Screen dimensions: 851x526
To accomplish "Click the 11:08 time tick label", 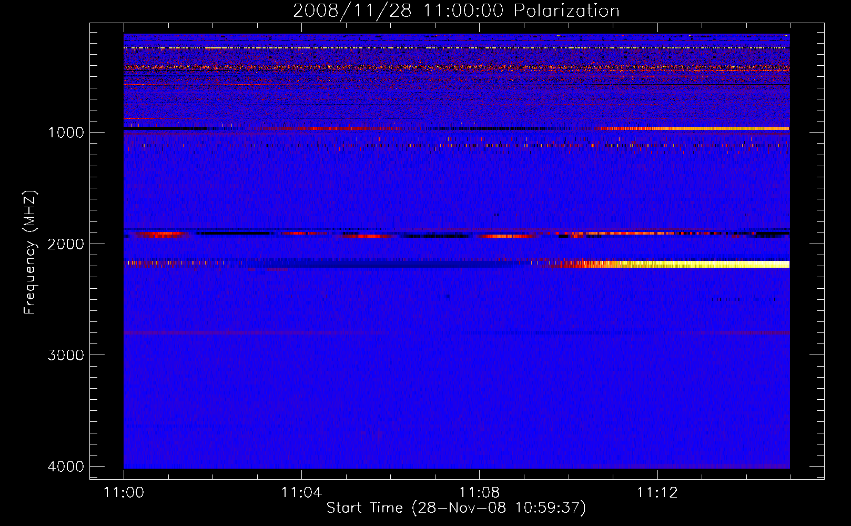I will 479,493.
